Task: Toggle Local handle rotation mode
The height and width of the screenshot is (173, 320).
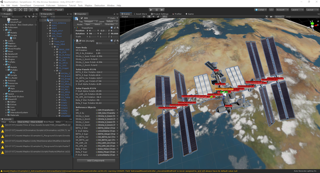Action: pos(58,10)
